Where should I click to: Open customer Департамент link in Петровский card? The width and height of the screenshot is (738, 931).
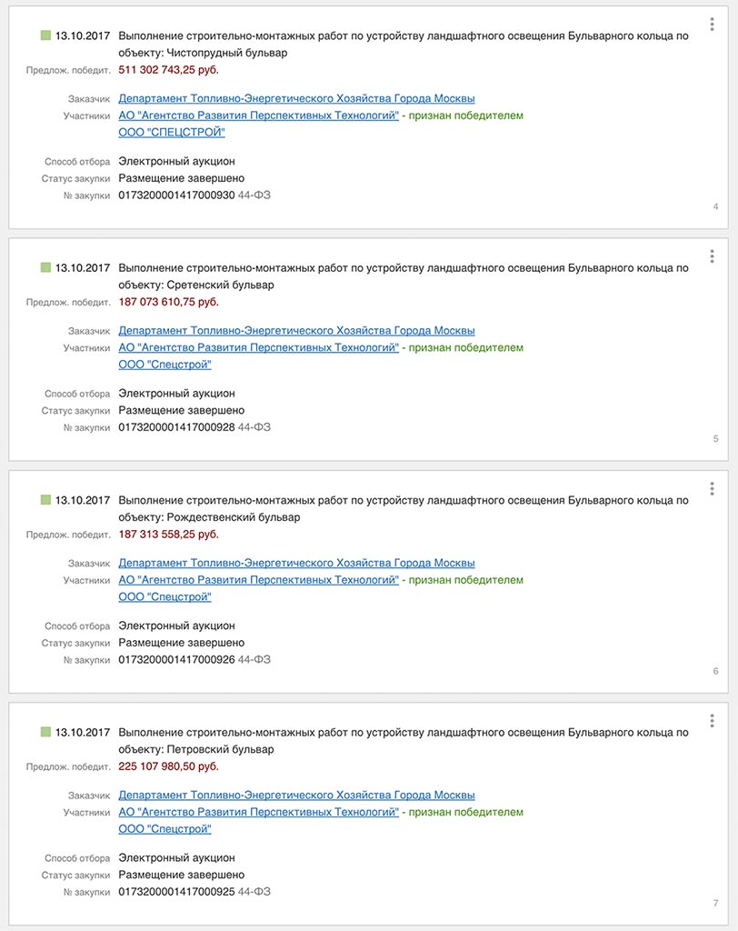coord(296,795)
